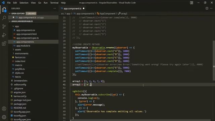This screenshot has width=215, height=121.
Task: Open the Explorer view in activity bar
Action: 4,10
